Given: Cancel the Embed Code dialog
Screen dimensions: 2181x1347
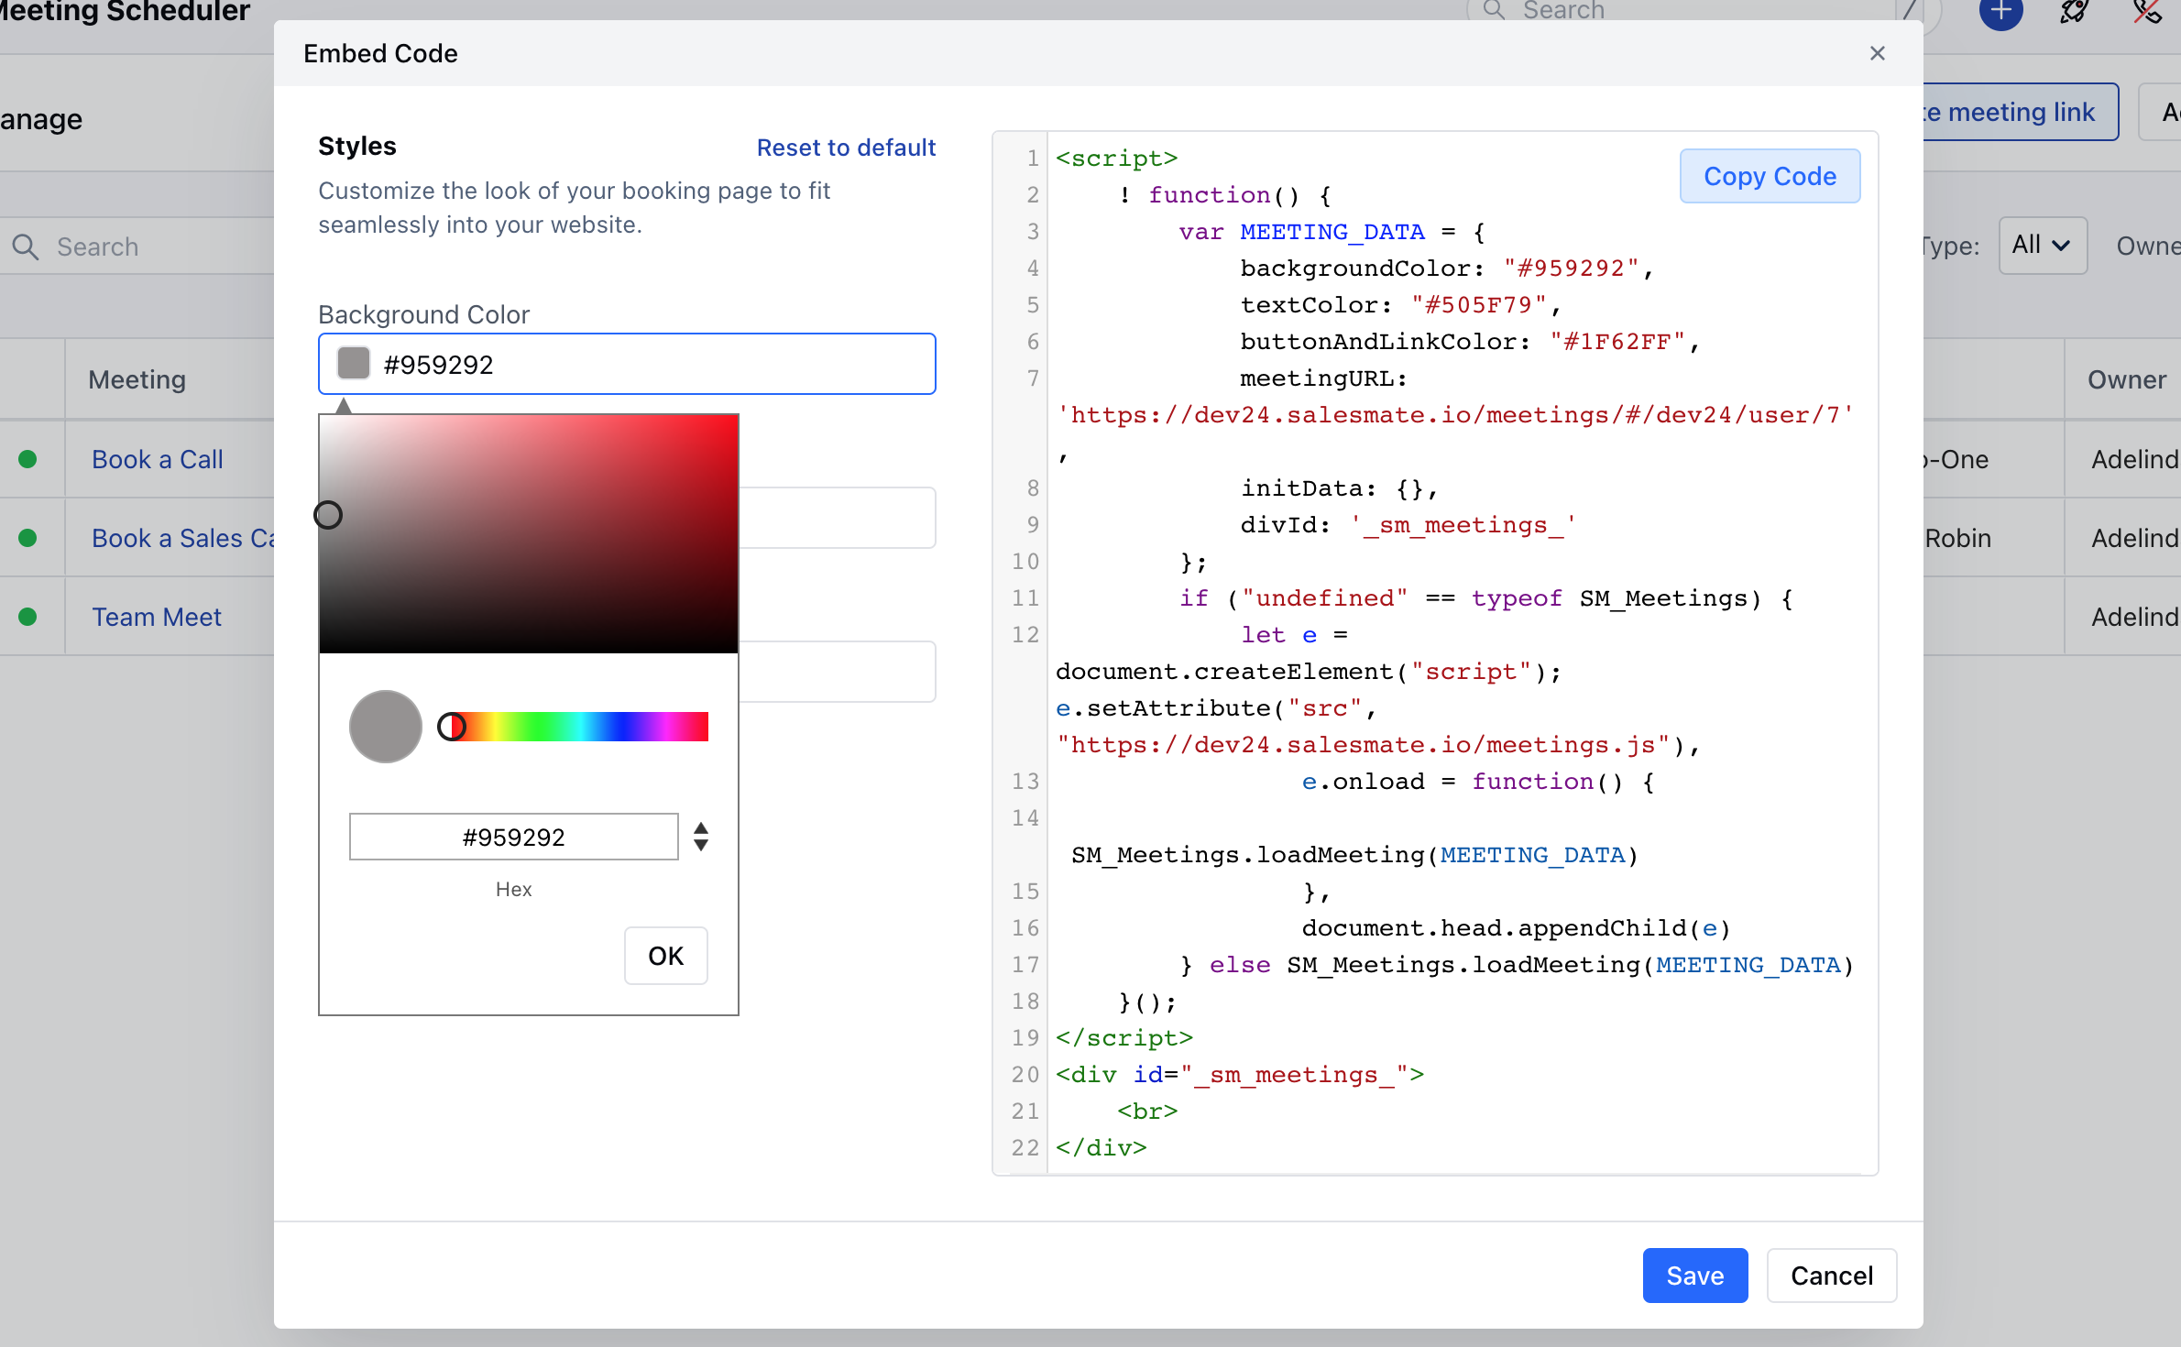Looking at the screenshot, I should point(1832,1276).
